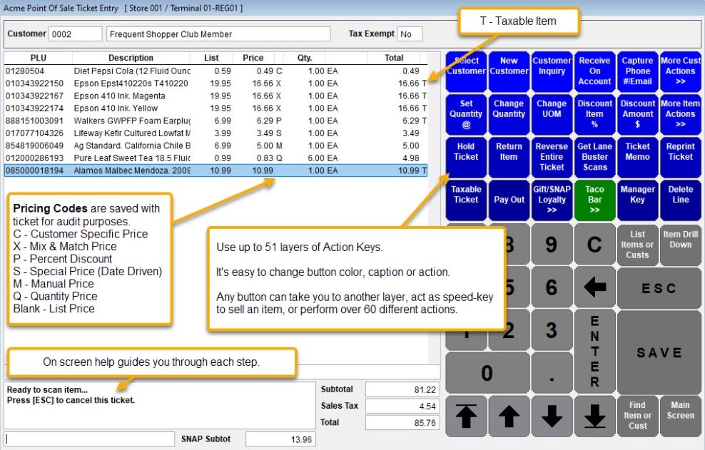Tap the keypad digit 6
705x450 pixels.
[552, 287]
